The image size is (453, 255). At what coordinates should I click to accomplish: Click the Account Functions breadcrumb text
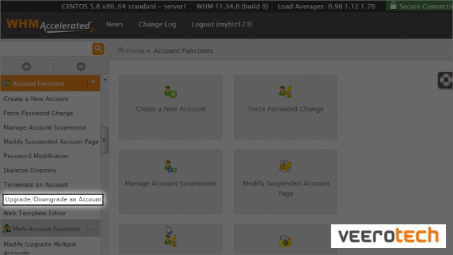pyautogui.click(x=183, y=51)
